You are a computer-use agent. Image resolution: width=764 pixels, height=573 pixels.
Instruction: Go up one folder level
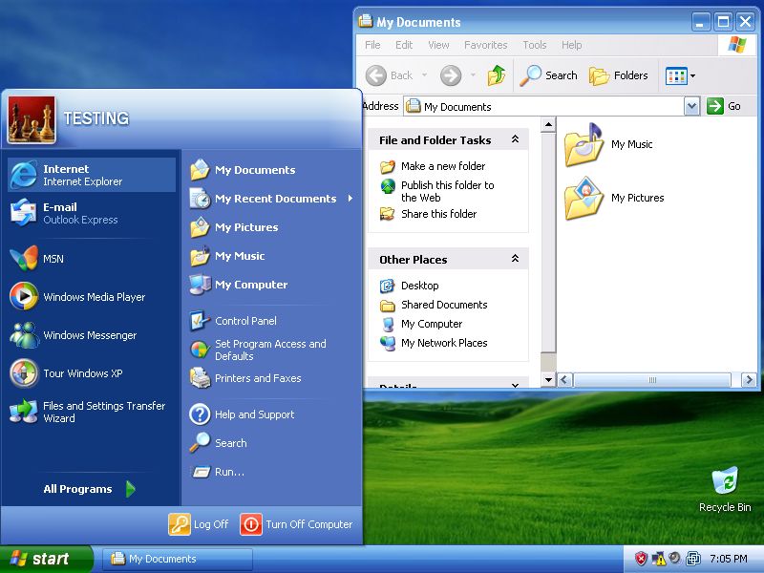coord(497,75)
